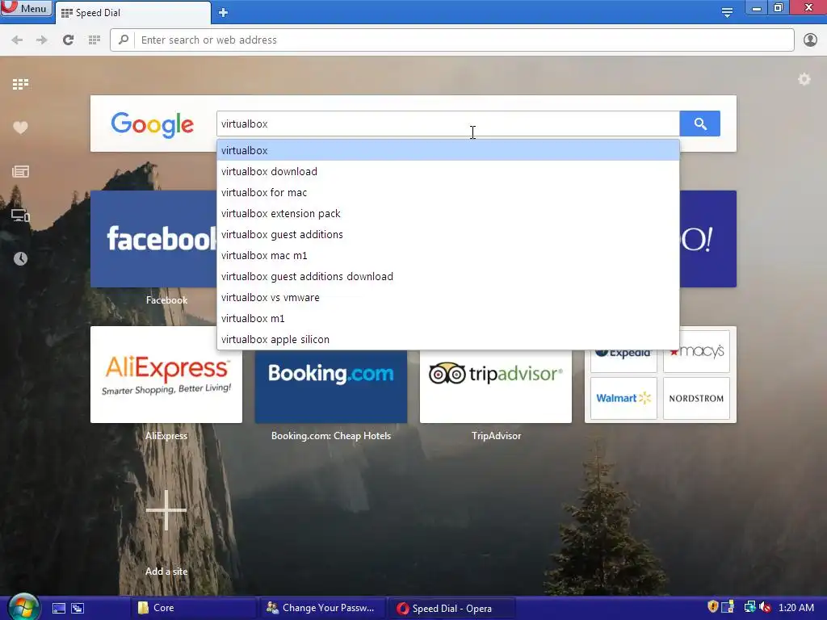The height and width of the screenshot is (620, 827).
Task: Click the 'Facebook' tile label
Action: [166, 300]
